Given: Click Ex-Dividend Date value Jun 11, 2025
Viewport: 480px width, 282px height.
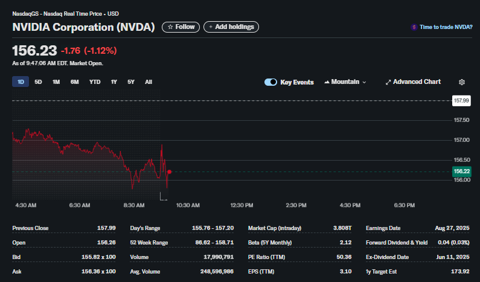Looking at the screenshot, I should point(452,257).
